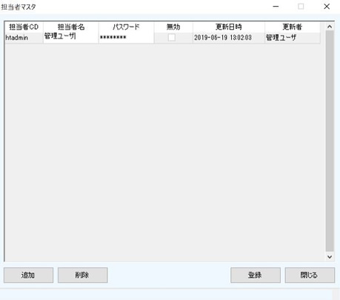Click the 無効 column header
The image size is (340, 300).
pyautogui.click(x=173, y=27)
